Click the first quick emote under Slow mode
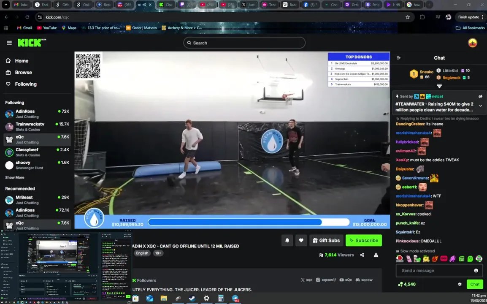Image resolution: width=487 pixels, height=304 pixels. pos(400,259)
